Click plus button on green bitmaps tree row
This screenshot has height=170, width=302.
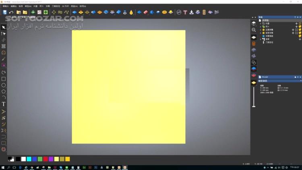[x=296, y=27]
